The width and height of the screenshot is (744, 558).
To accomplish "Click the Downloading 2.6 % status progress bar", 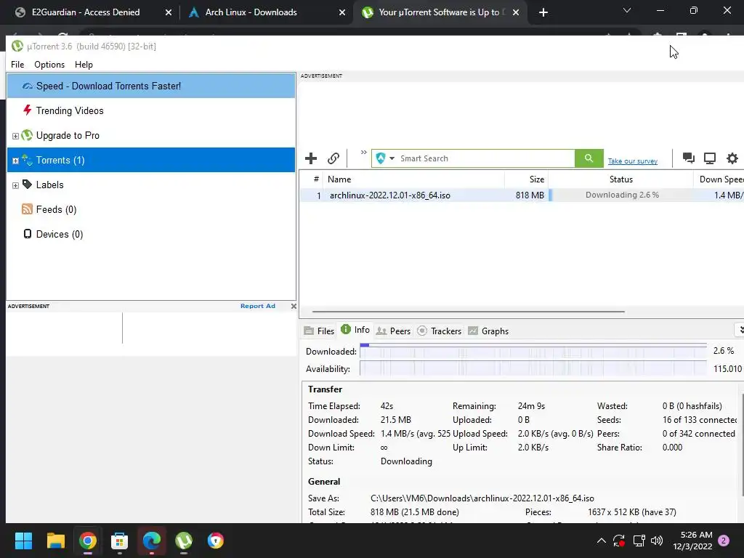I will (621, 195).
